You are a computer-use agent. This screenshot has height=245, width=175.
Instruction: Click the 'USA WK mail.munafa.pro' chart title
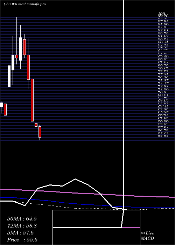(x=24, y=4)
